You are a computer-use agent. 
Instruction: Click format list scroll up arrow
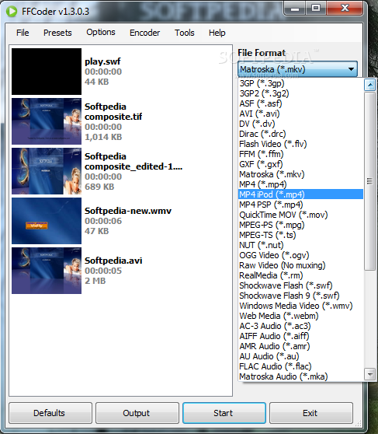(x=369, y=85)
